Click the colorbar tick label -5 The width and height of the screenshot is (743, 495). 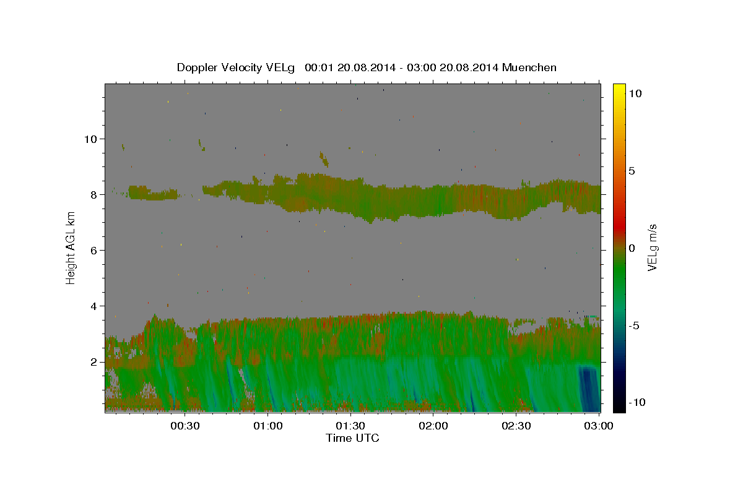[x=633, y=325]
